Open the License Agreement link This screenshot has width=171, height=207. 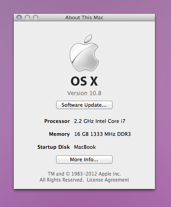pos(108,180)
